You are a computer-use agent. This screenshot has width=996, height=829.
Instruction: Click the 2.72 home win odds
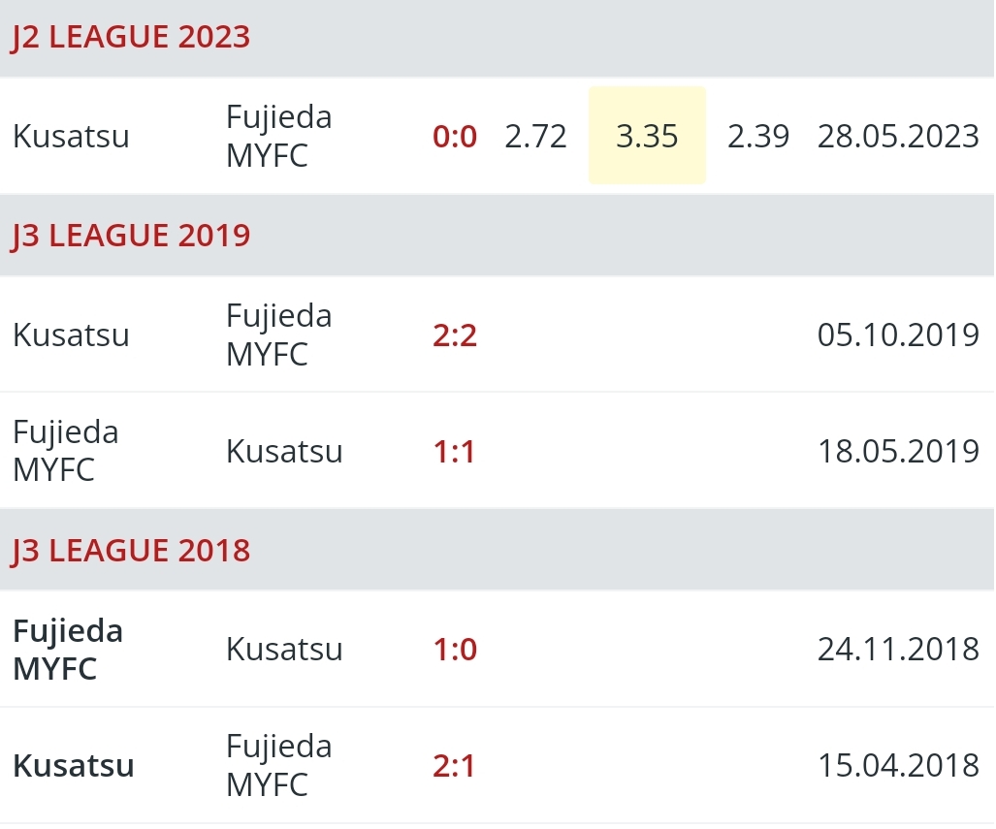pos(535,136)
